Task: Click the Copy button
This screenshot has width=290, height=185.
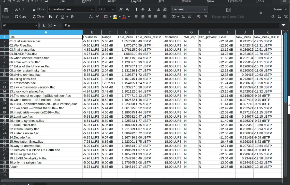Action: (x=21, y=16)
